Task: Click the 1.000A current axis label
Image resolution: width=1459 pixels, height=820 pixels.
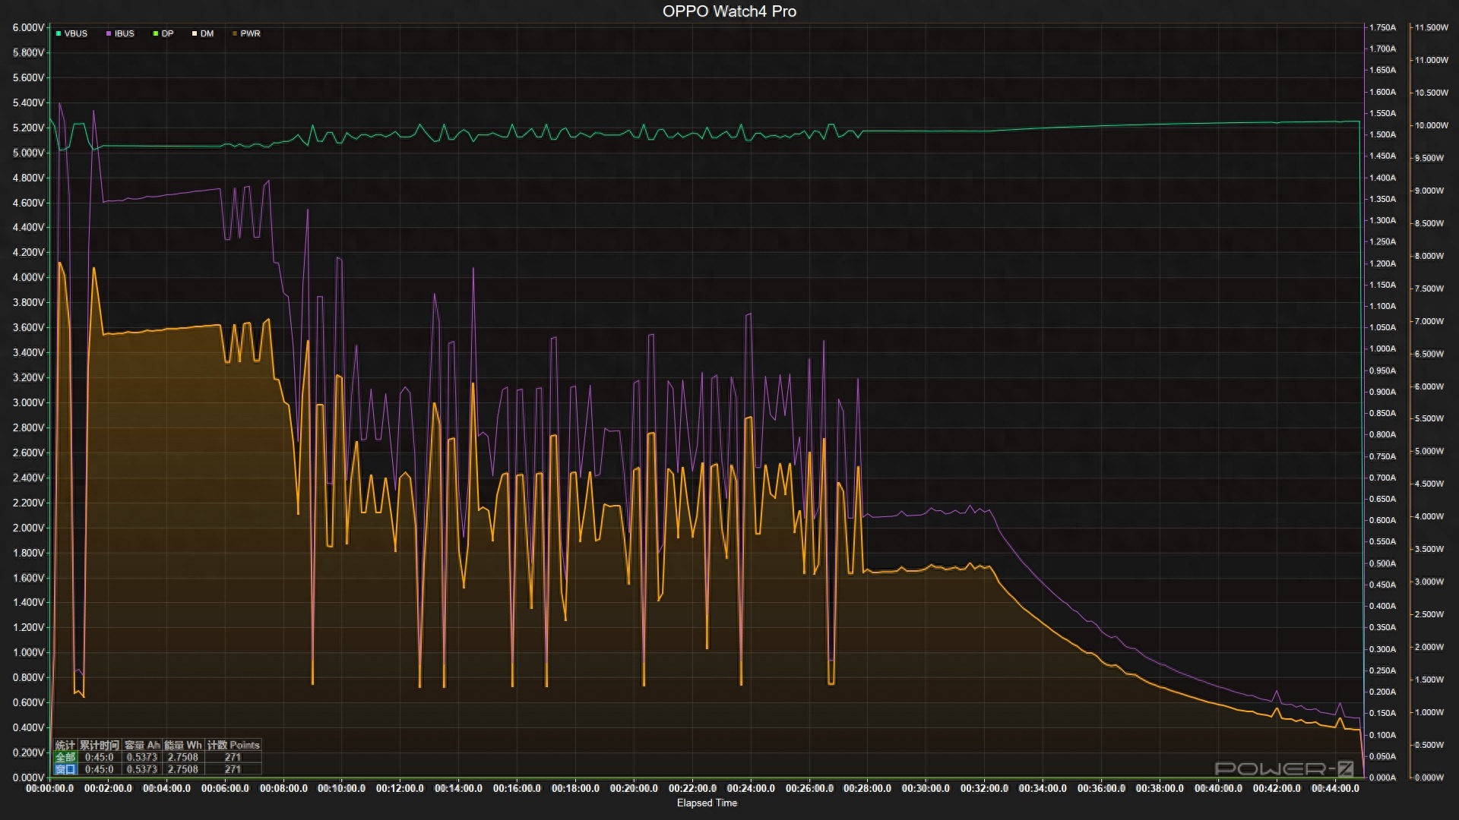Action: coord(1382,348)
